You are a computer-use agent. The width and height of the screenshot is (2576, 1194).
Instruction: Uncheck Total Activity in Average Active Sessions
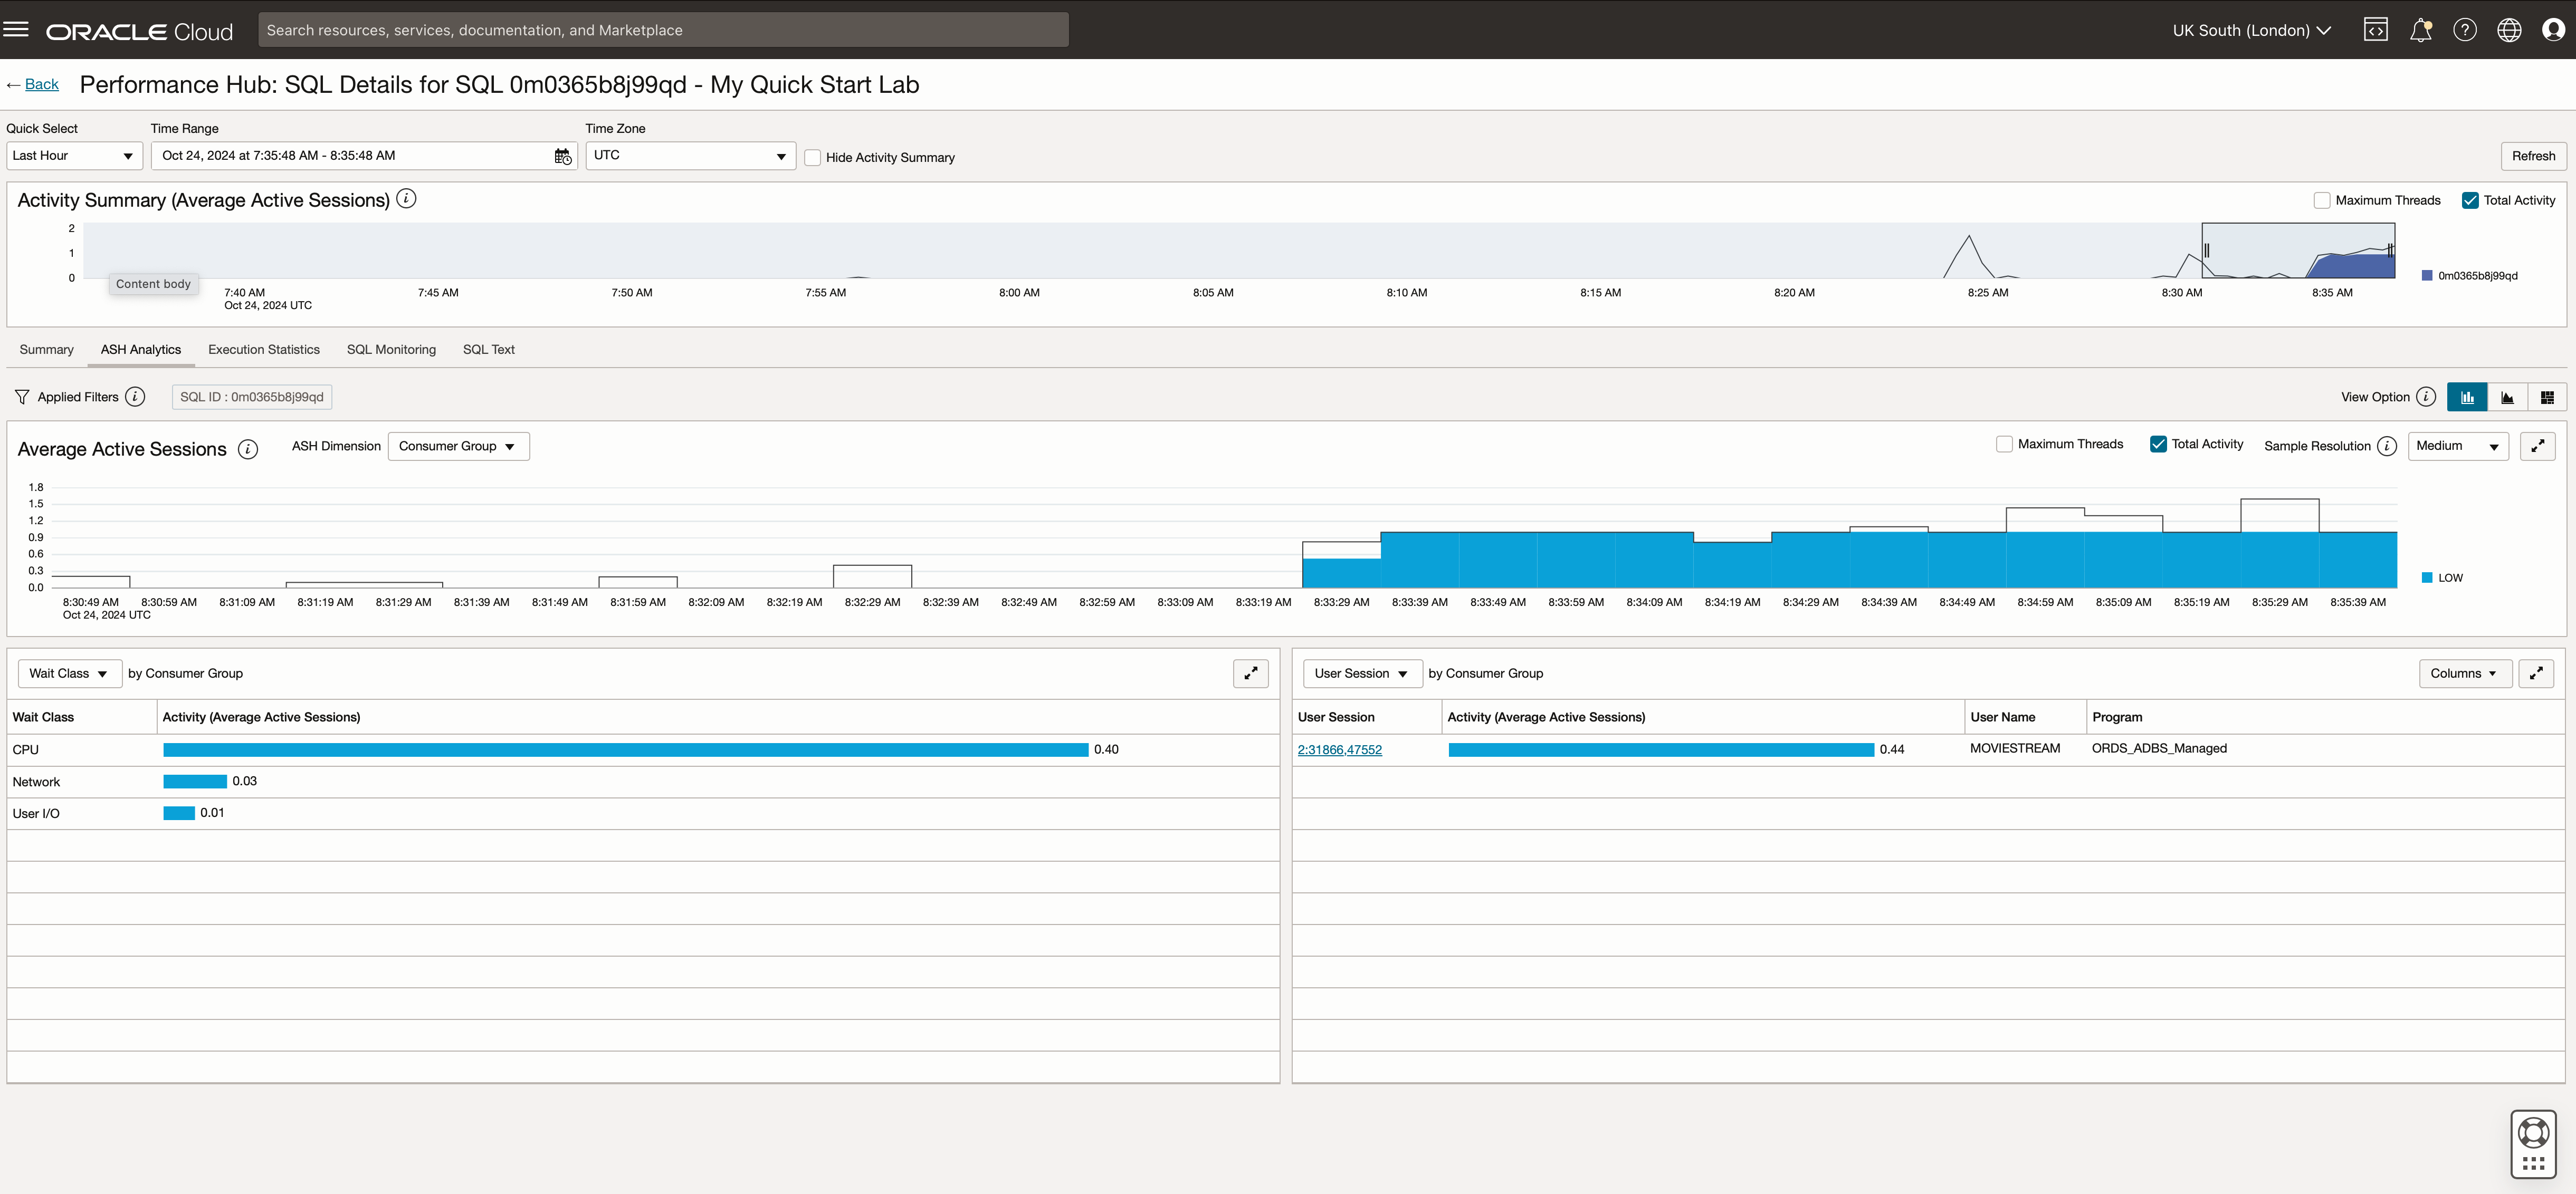coord(2158,445)
